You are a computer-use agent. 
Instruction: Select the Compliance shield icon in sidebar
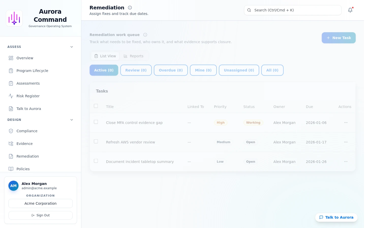(x=11, y=131)
